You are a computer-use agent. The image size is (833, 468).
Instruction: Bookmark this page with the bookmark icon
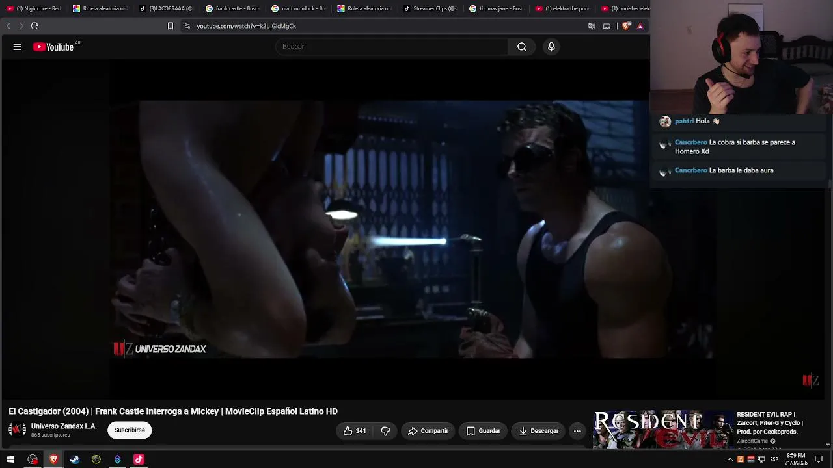(x=171, y=26)
